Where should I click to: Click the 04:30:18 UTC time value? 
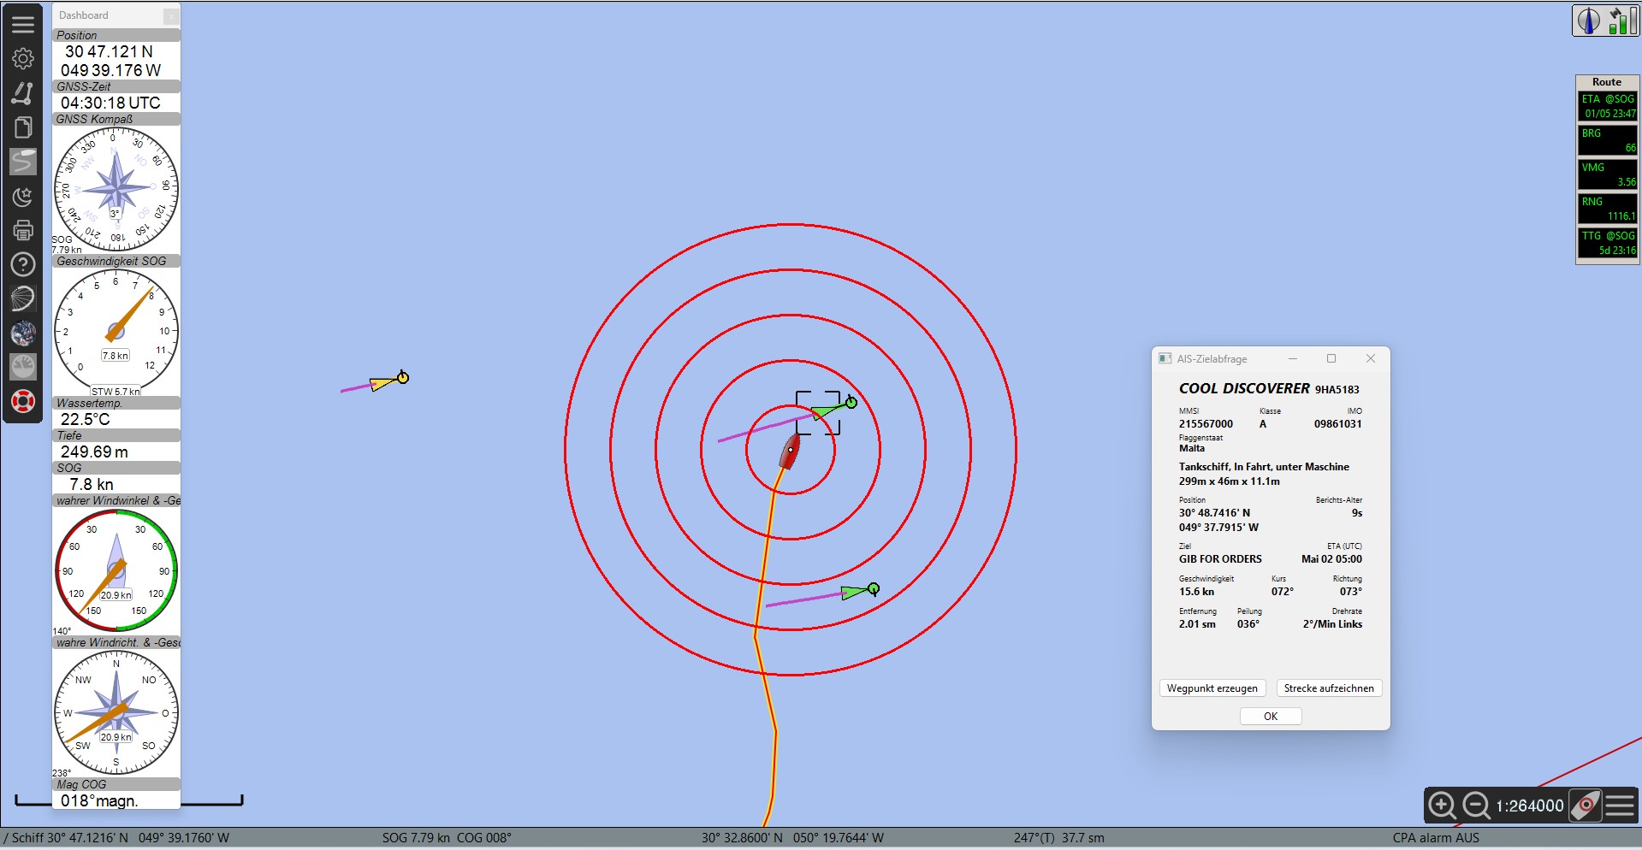point(110,103)
